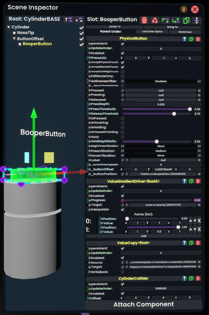Toggle PhysicalButton Enabled checkbox

(x=122, y=53)
